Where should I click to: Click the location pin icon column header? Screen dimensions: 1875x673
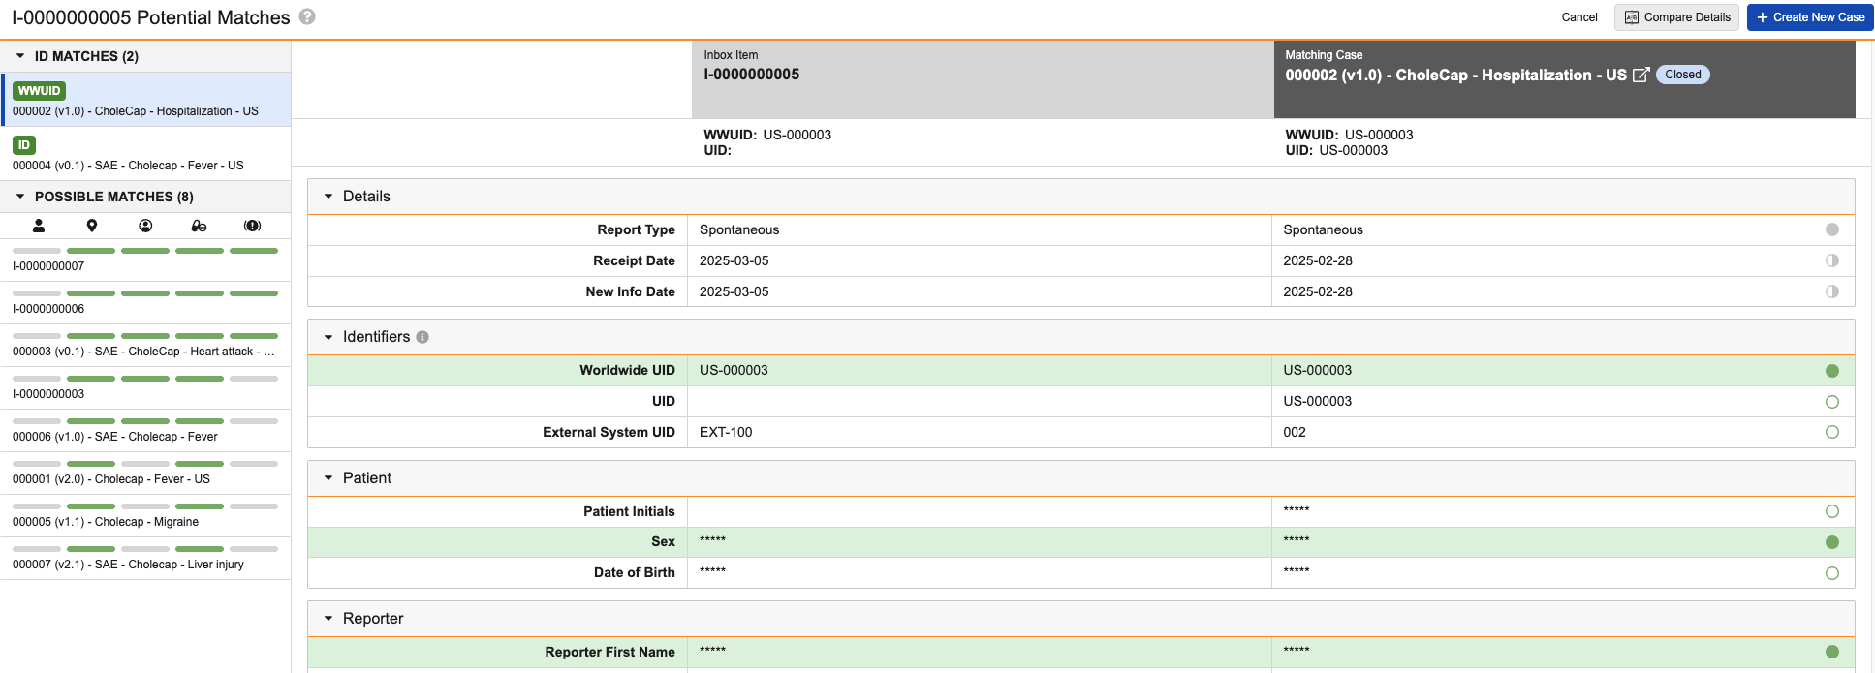pyautogui.click(x=92, y=226)
